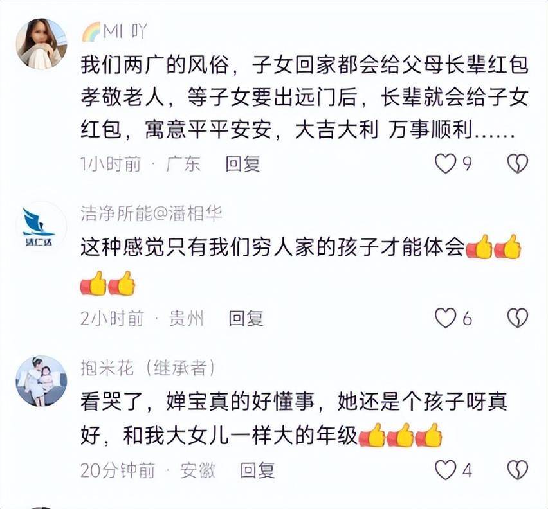Like the comment about 两广 customs

tap(446, 163)
